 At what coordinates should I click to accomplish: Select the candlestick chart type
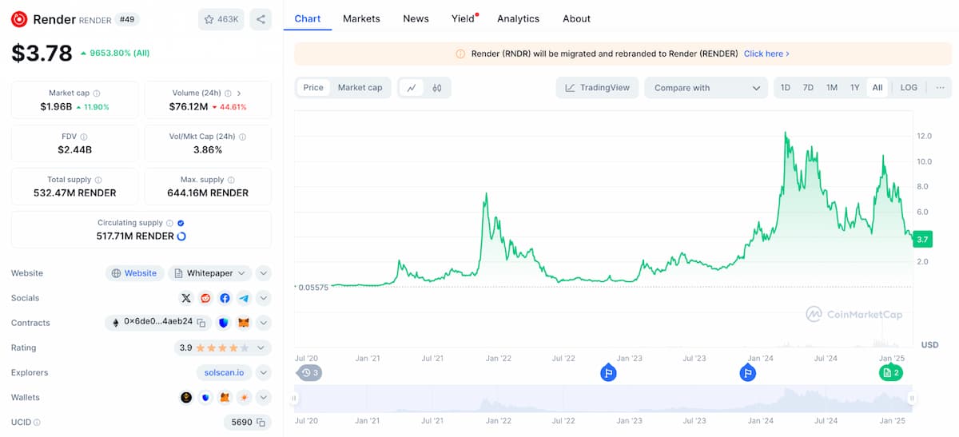tap(437, 88)
